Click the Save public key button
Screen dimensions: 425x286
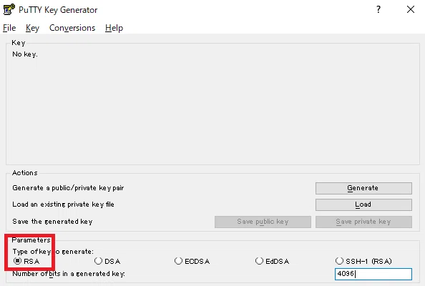point(263,222)
